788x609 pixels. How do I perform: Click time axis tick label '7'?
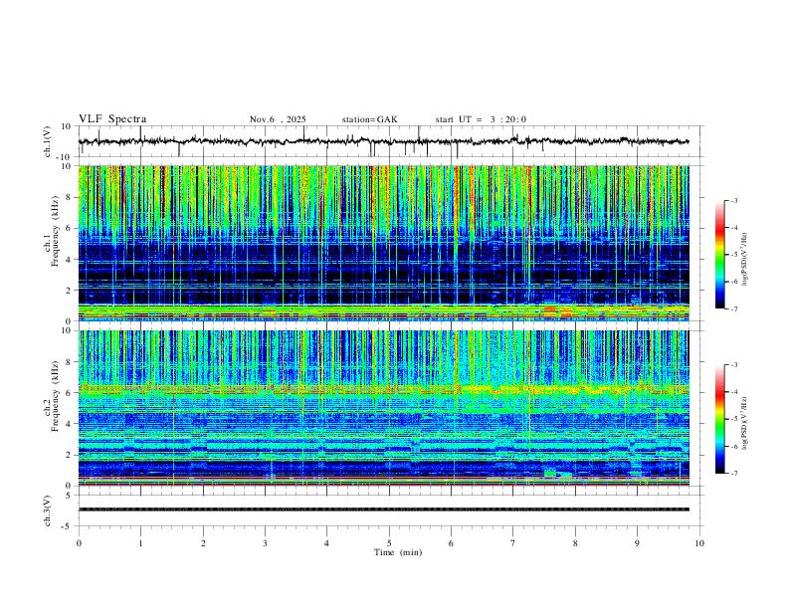pyautogui.click(x=513, y=543)
